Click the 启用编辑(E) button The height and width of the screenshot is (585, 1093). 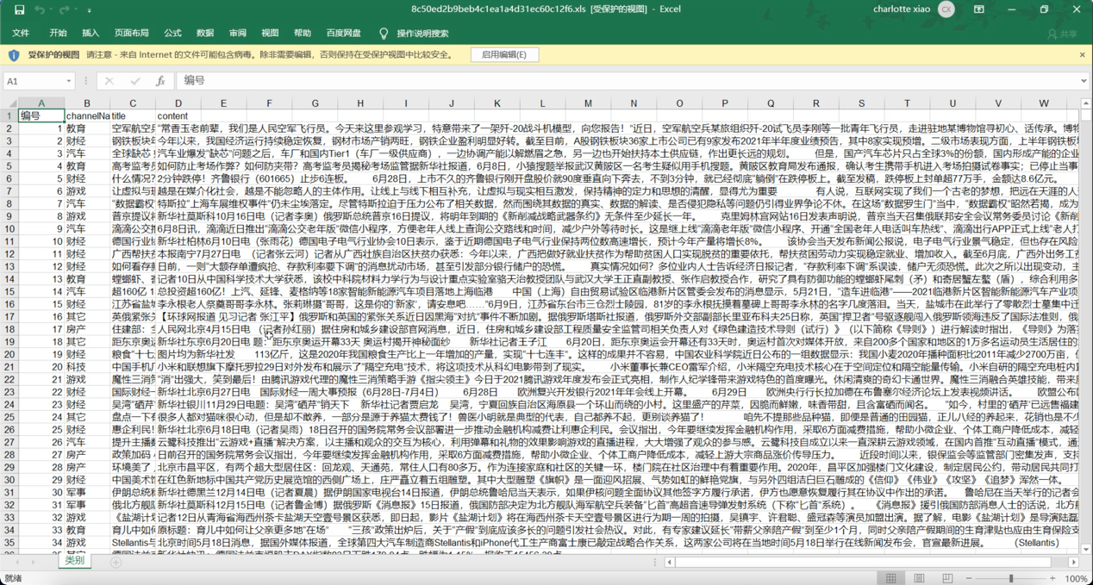click(504, 54)
